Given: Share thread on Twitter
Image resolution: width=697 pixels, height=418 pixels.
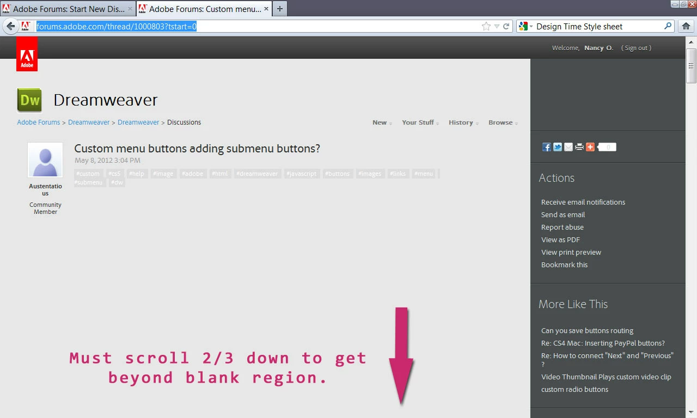Looking at the screenshot, I should tap(558, 147).
